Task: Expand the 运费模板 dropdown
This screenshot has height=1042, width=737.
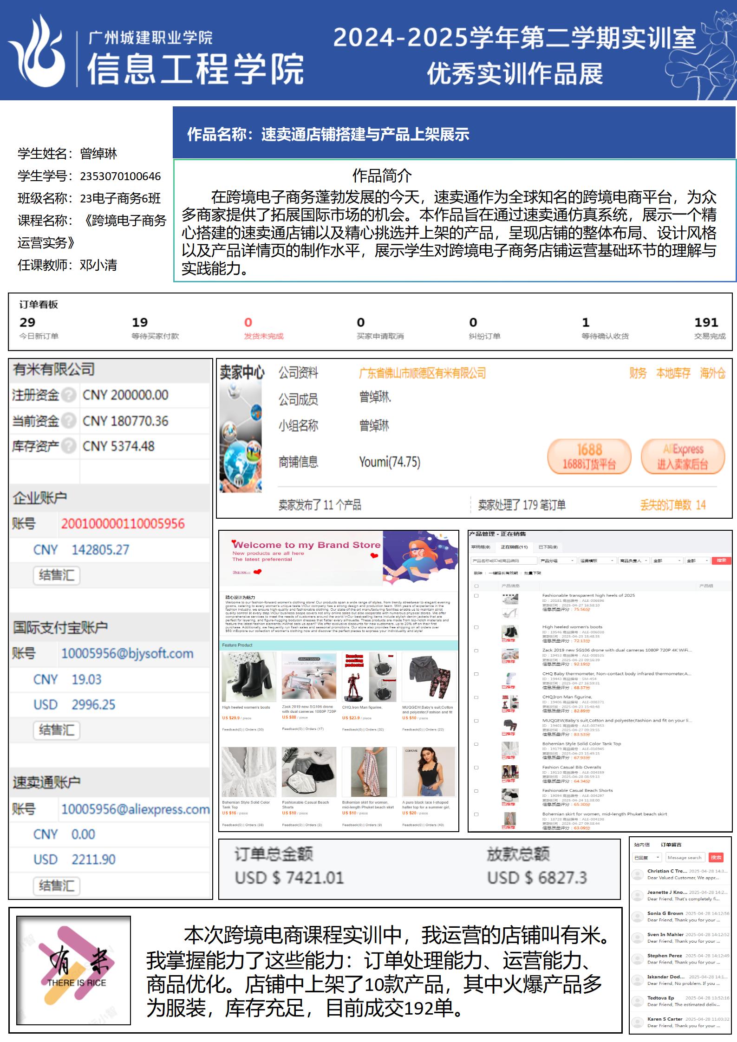Action: click(x=597, y=560)
